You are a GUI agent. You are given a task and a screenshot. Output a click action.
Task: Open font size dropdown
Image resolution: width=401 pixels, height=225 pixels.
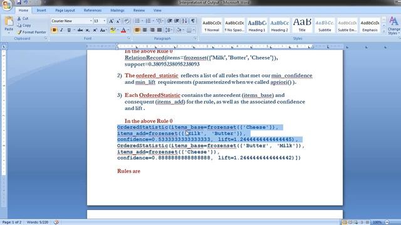pyautogui.click(x=105, y=21)
